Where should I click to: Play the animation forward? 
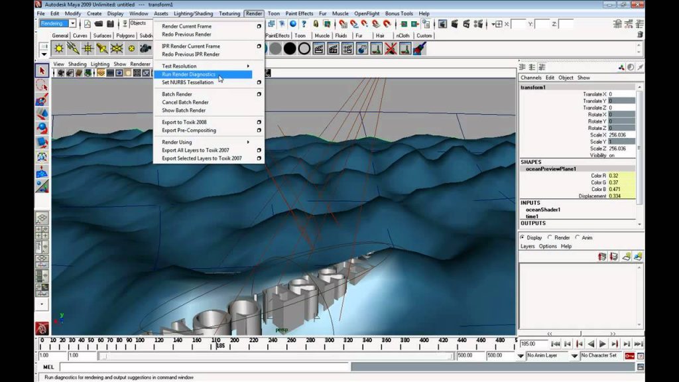602,344
